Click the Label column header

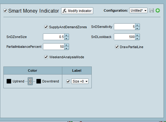[77, 71]
